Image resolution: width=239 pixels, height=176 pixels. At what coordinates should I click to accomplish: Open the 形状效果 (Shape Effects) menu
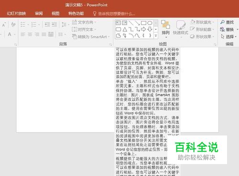point(202,37)
